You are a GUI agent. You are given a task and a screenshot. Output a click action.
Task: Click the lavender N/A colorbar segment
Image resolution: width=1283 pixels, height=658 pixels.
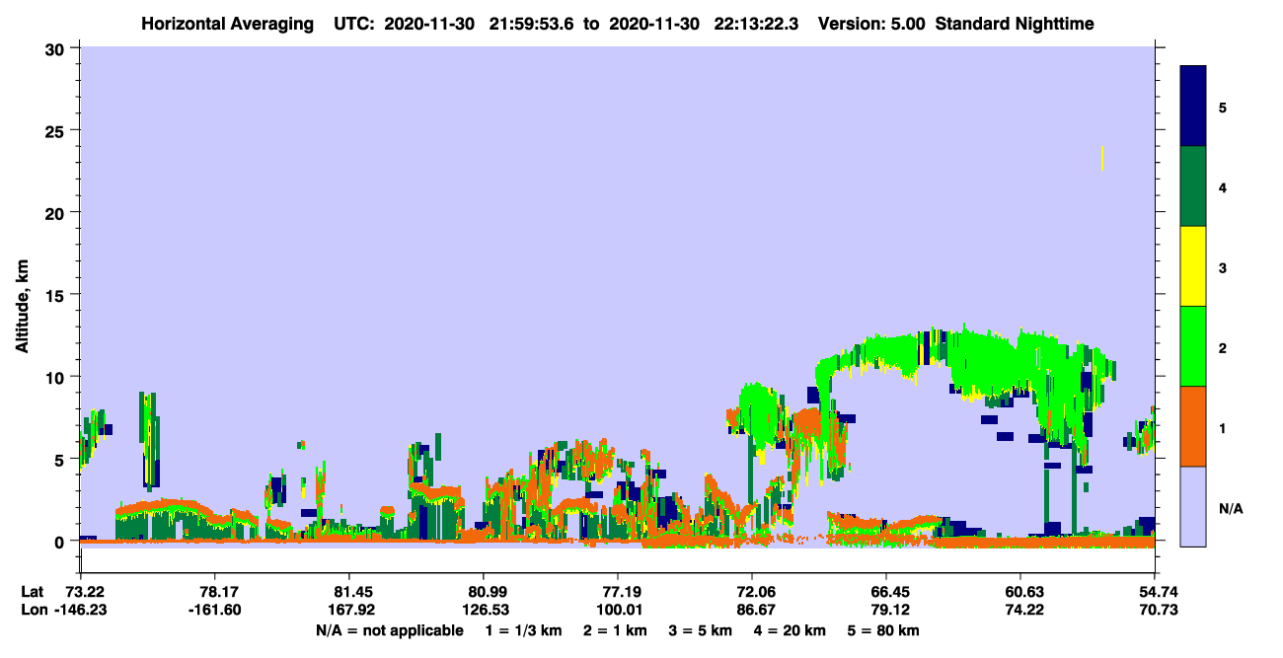click(x=1193, y=506)
